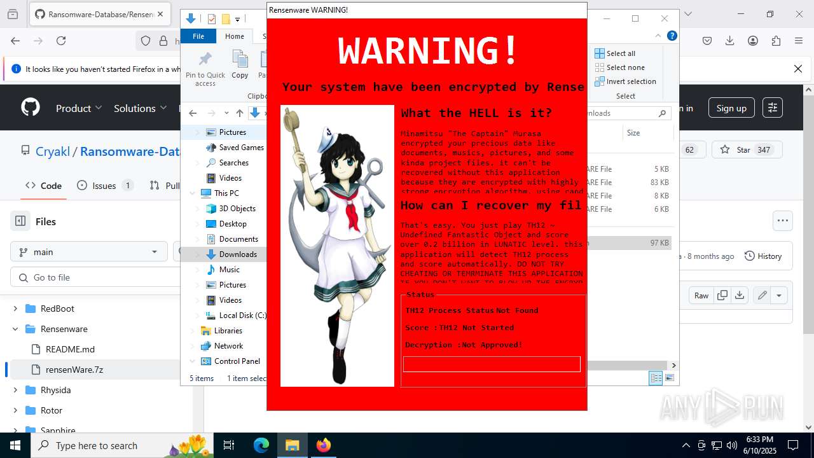
Task: Switch Explorer to large icons view
Action: point(669,378)
